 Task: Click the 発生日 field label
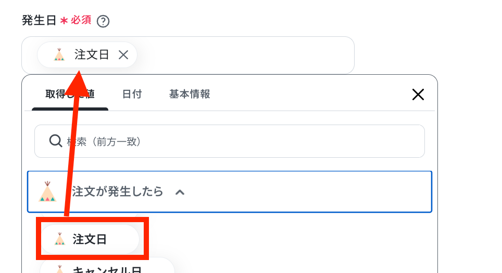click(39, 20)
